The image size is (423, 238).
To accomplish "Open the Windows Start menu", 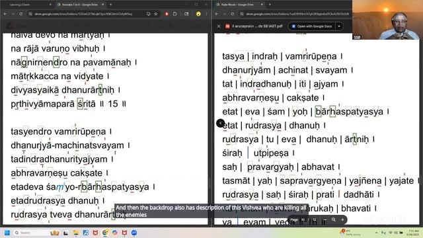I will [7, 233].
